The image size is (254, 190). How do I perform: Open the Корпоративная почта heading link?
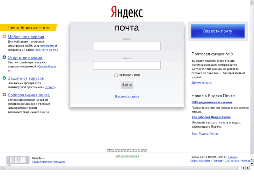point(29,95)
